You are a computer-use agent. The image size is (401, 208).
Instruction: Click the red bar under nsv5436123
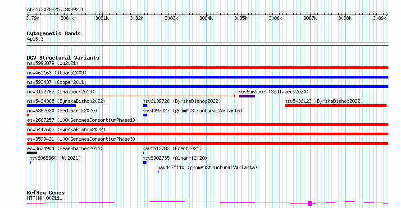coord(336,106)
